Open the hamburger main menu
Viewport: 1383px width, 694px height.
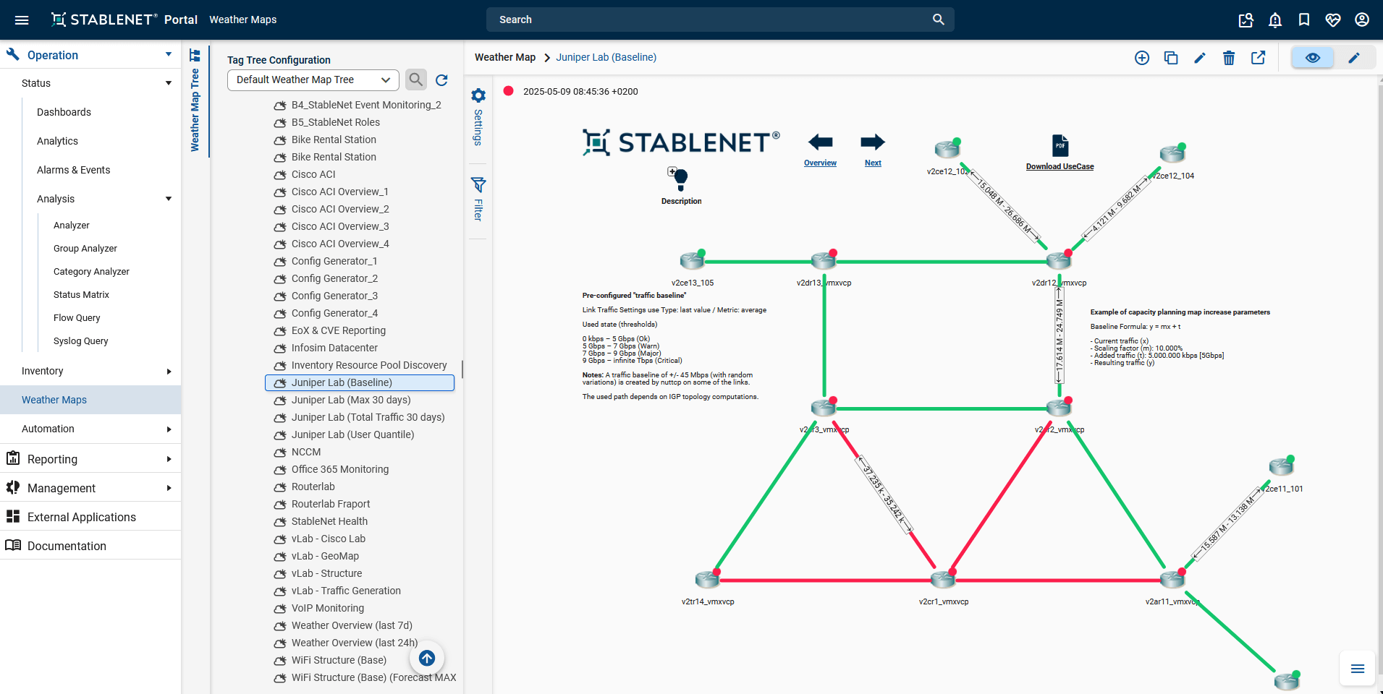click(22, 20)
